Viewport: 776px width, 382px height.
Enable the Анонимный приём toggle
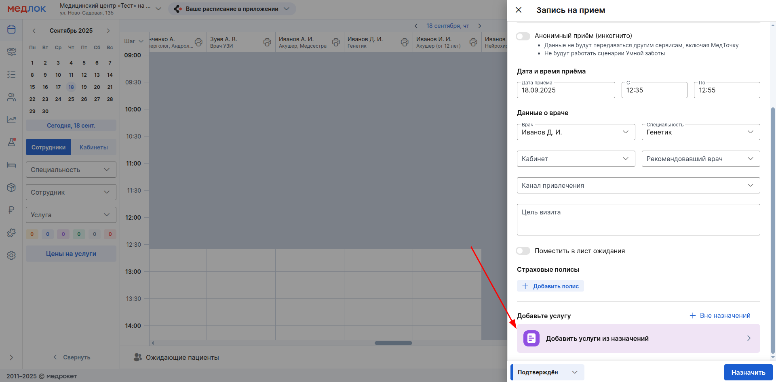[x=523, y=36]
